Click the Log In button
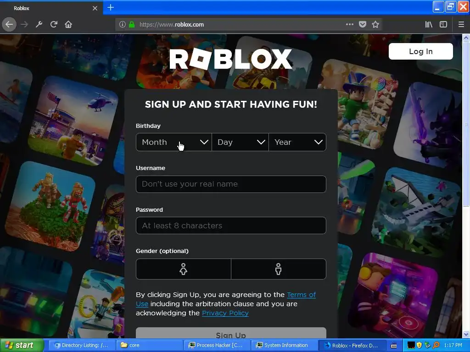 pyautogui.click(x=420, y=51)
